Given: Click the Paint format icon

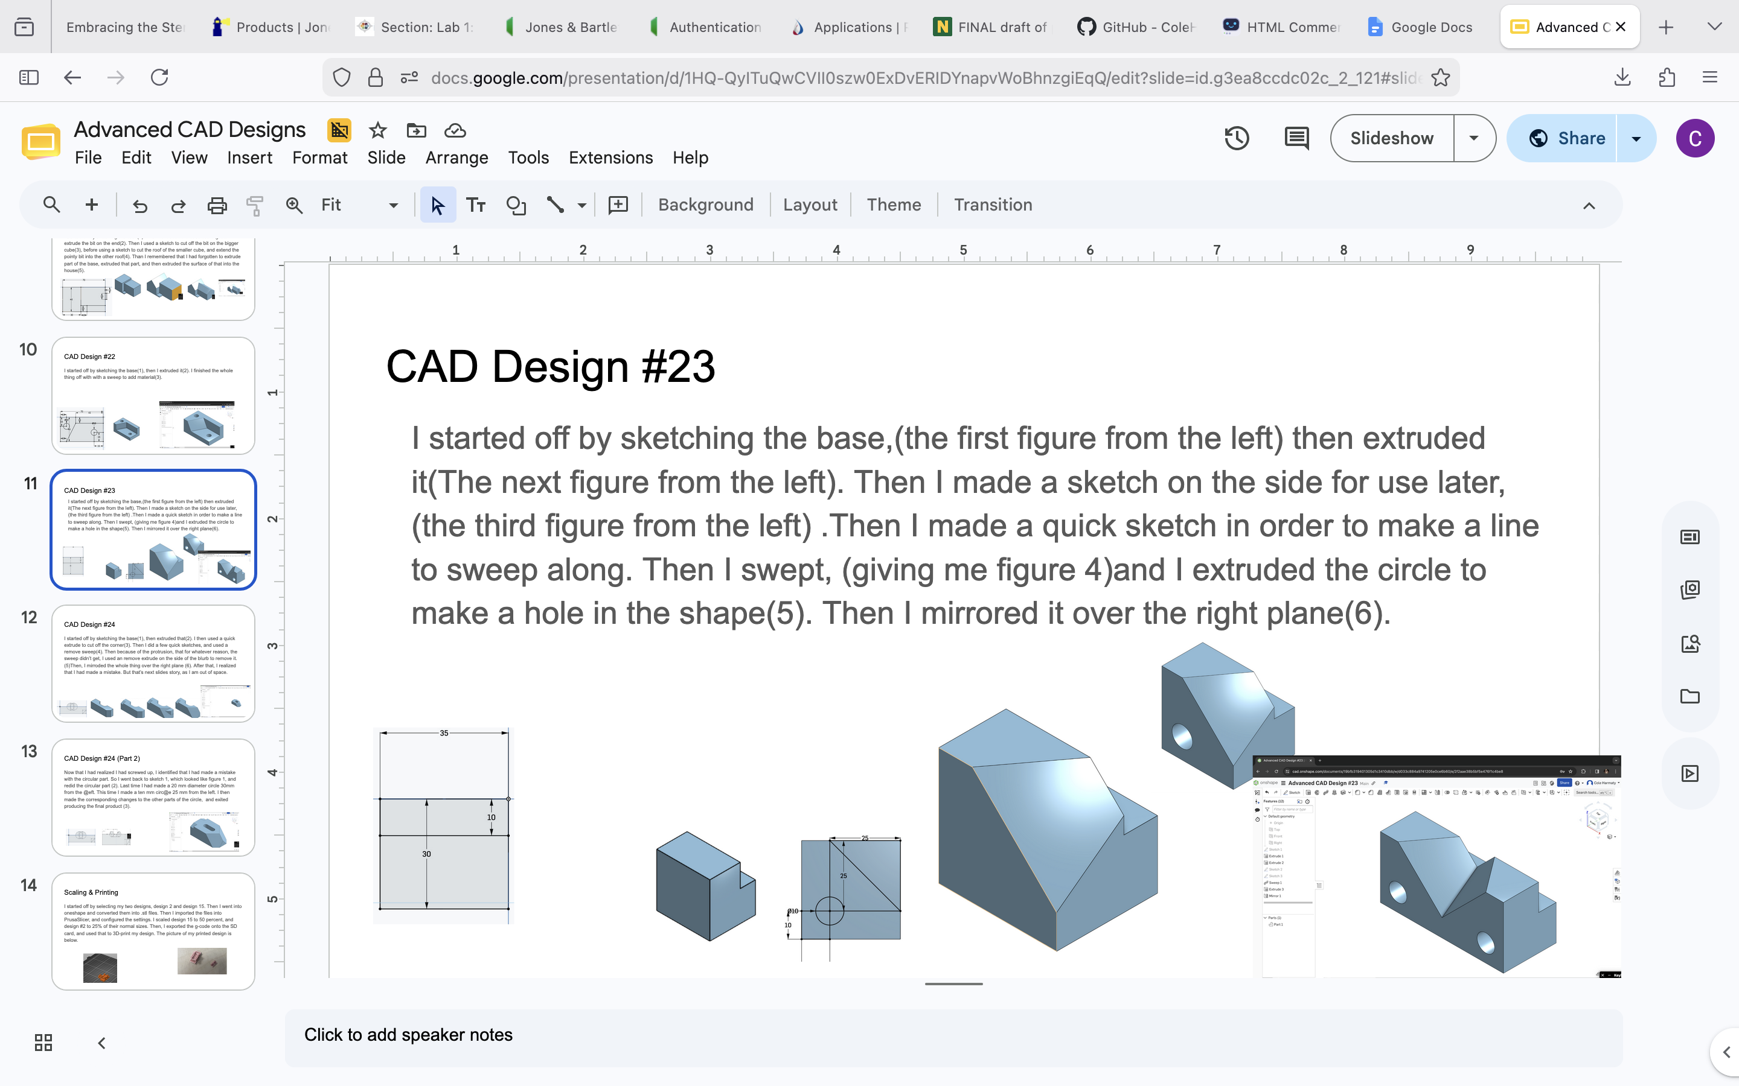Looking at the screenshot, I should pyautogui.click(x=254, y=205).
